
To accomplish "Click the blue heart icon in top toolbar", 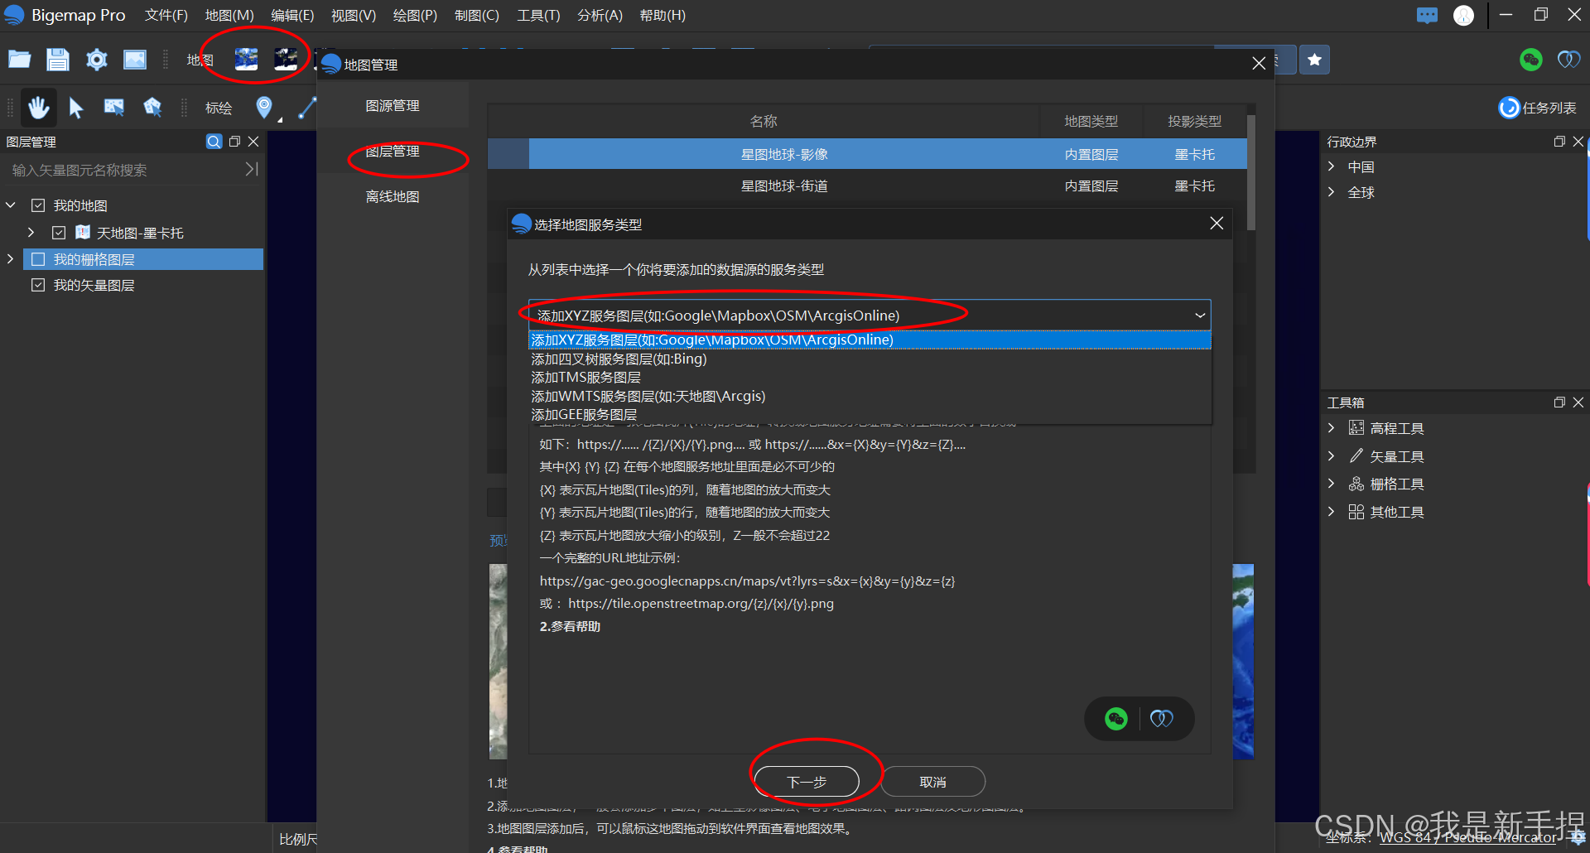I will [1568, 60].
